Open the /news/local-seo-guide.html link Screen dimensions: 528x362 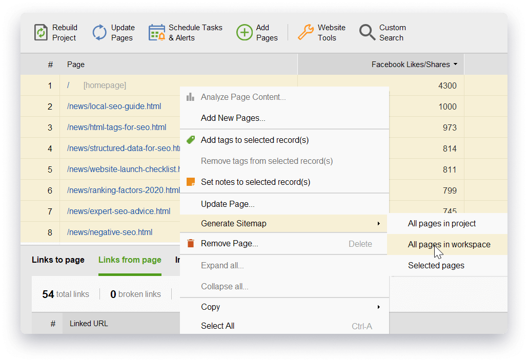pyautogui.click(x=114, y=107)
